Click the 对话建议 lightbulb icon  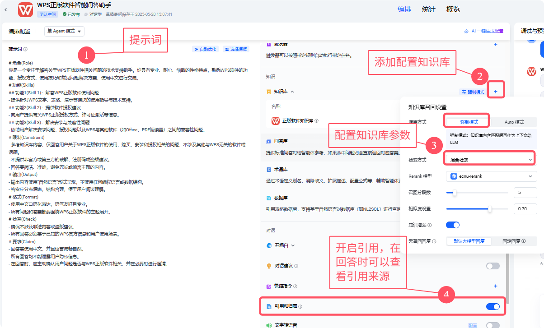(269, 266)
